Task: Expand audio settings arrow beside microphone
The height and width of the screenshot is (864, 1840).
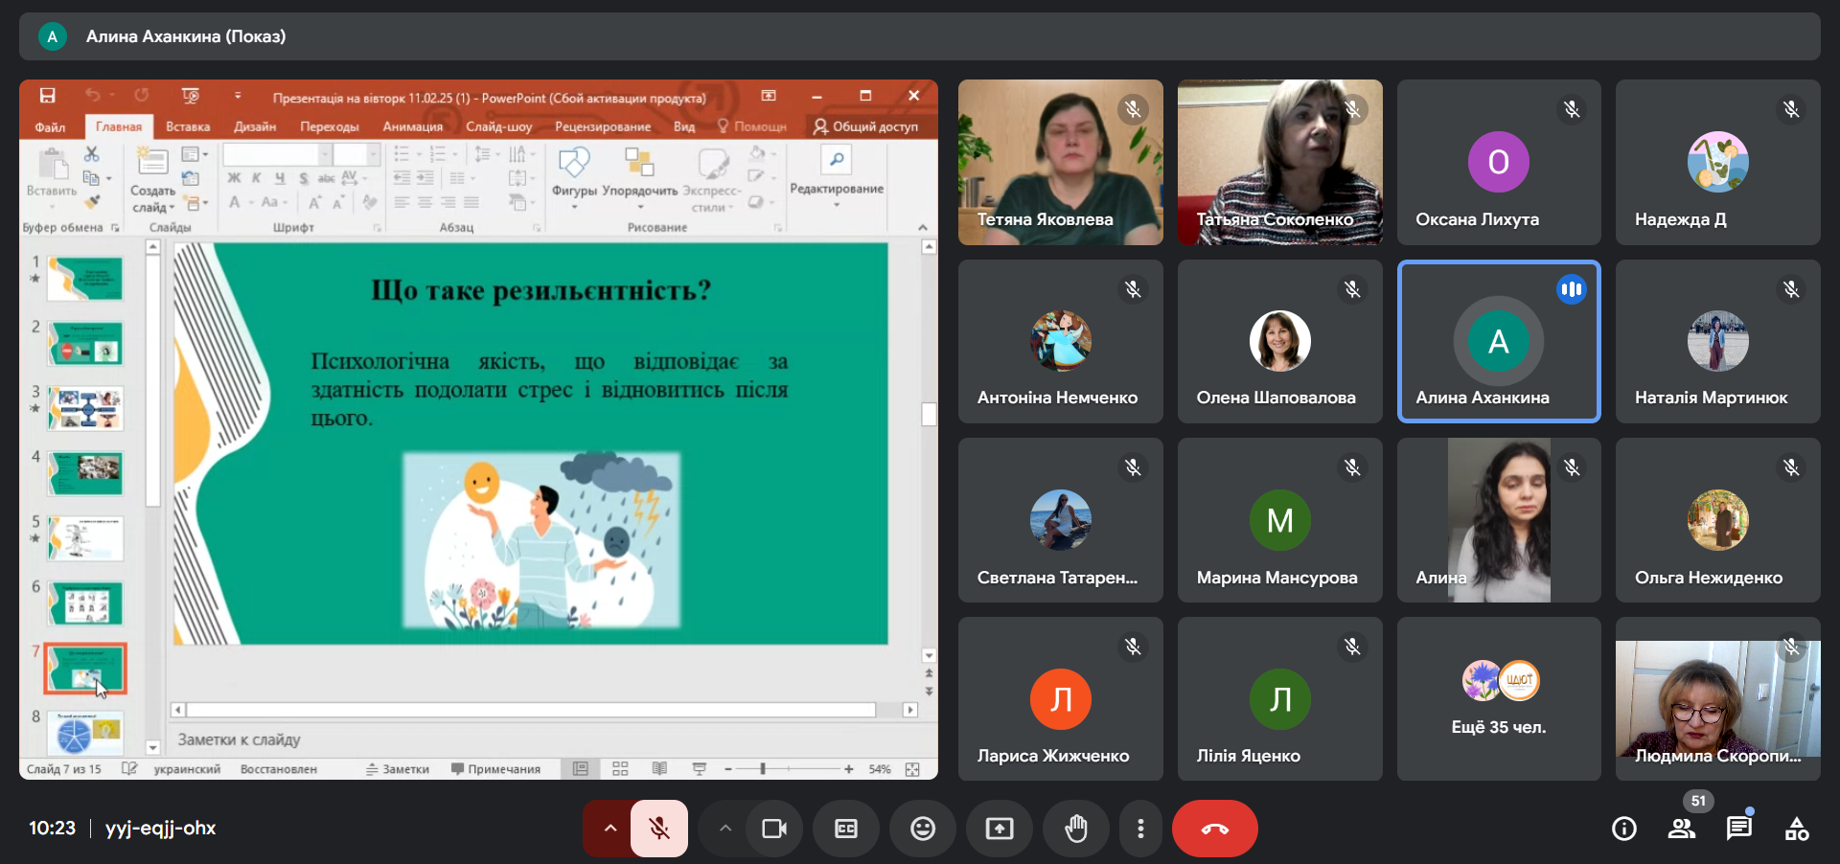Action: (609, 829)
